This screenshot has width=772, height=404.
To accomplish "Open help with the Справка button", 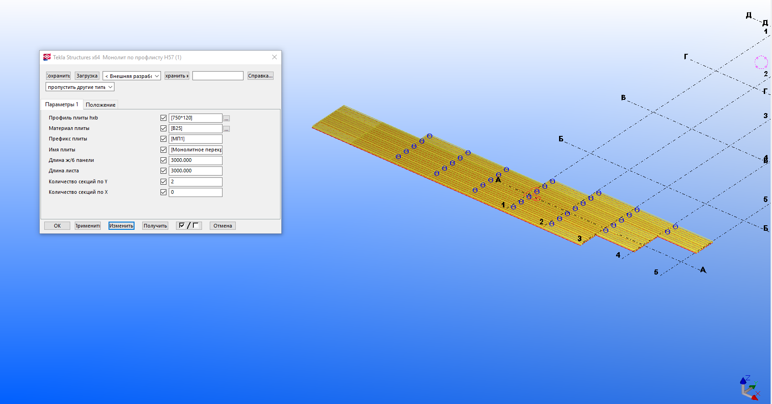I will pyautogui.click(x=260, y=76).
